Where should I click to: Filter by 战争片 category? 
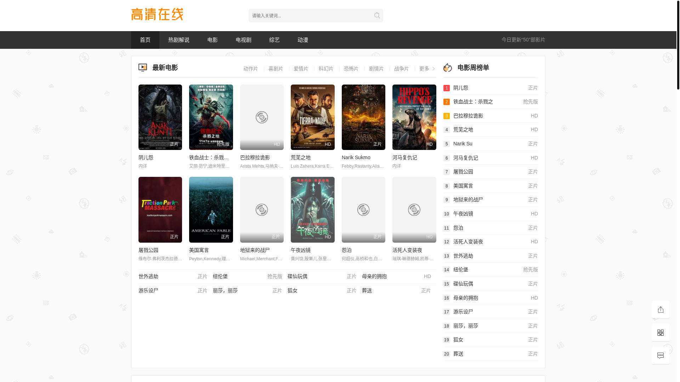(402, 69)
